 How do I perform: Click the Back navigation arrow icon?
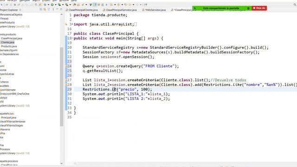[126, 5]
